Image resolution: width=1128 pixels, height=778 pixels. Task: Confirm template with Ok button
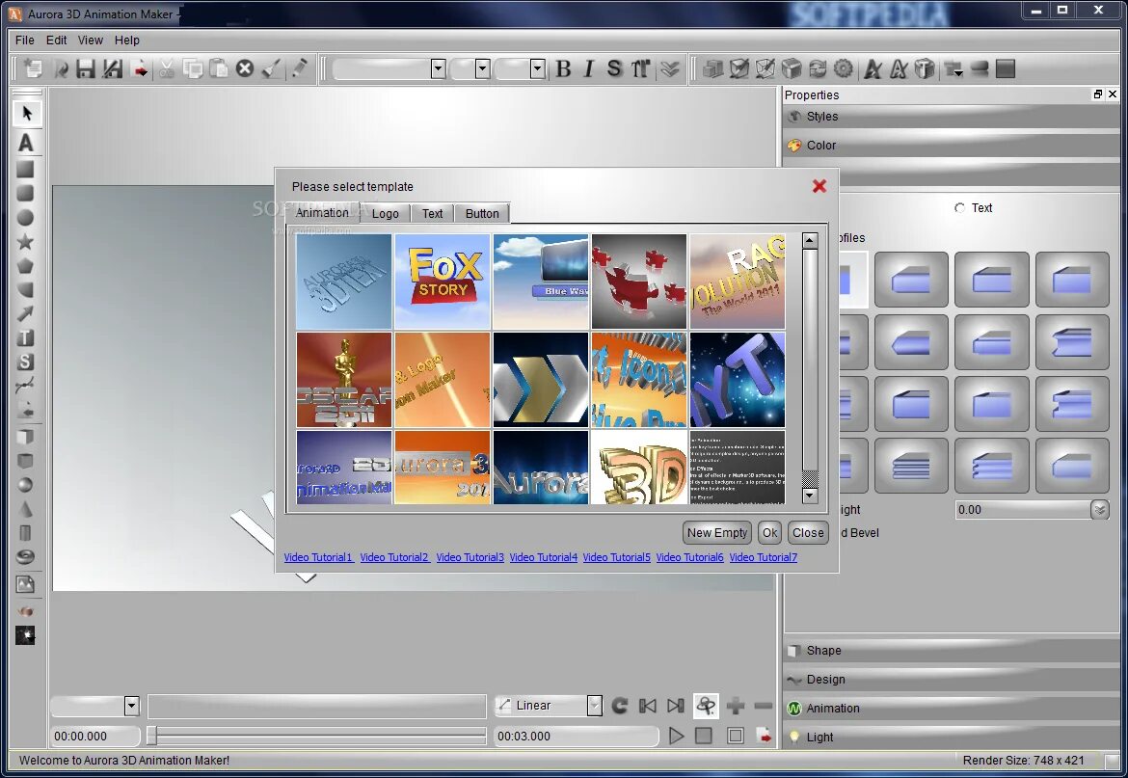769,533
